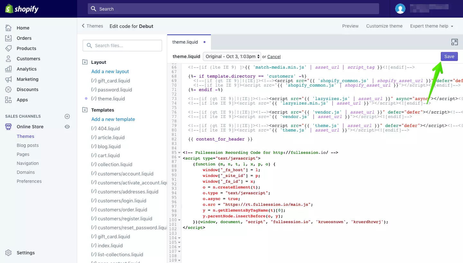Fold code at line 109
Screen dimensions: 463x263
(179, 260)
